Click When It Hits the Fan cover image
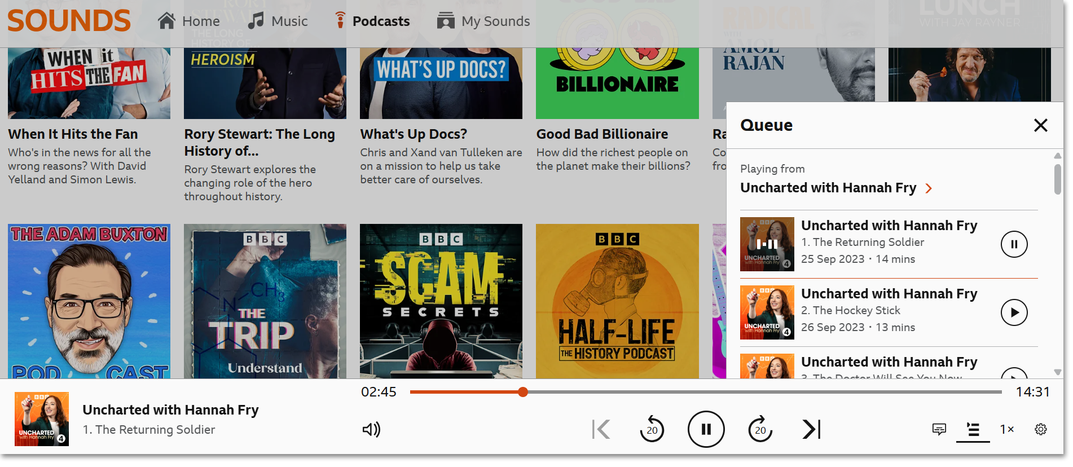 [89, 83]
